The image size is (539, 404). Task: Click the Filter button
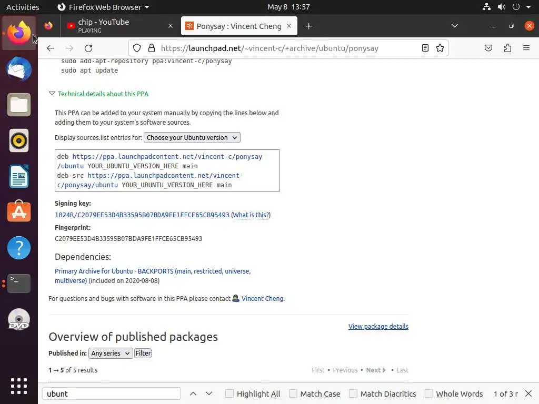coord(143,353)
